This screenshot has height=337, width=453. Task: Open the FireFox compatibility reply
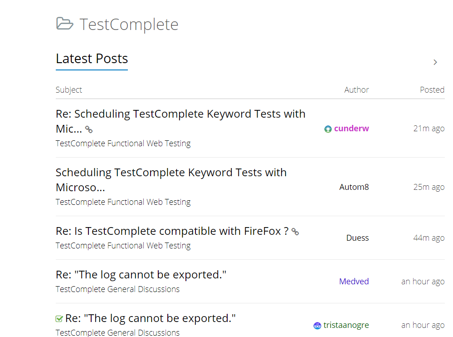click(172, 231)
